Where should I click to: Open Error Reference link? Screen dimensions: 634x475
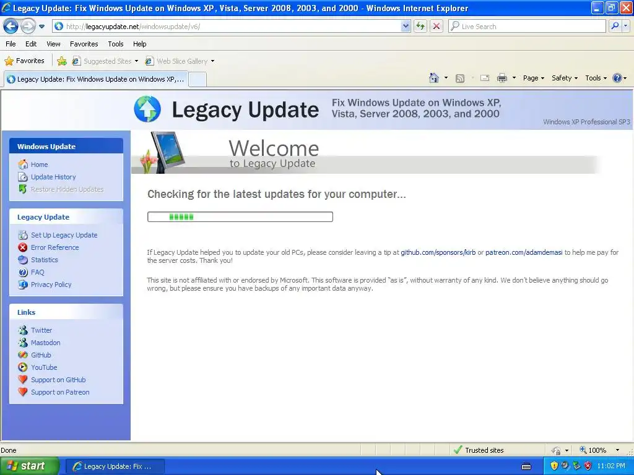point(54,247)
